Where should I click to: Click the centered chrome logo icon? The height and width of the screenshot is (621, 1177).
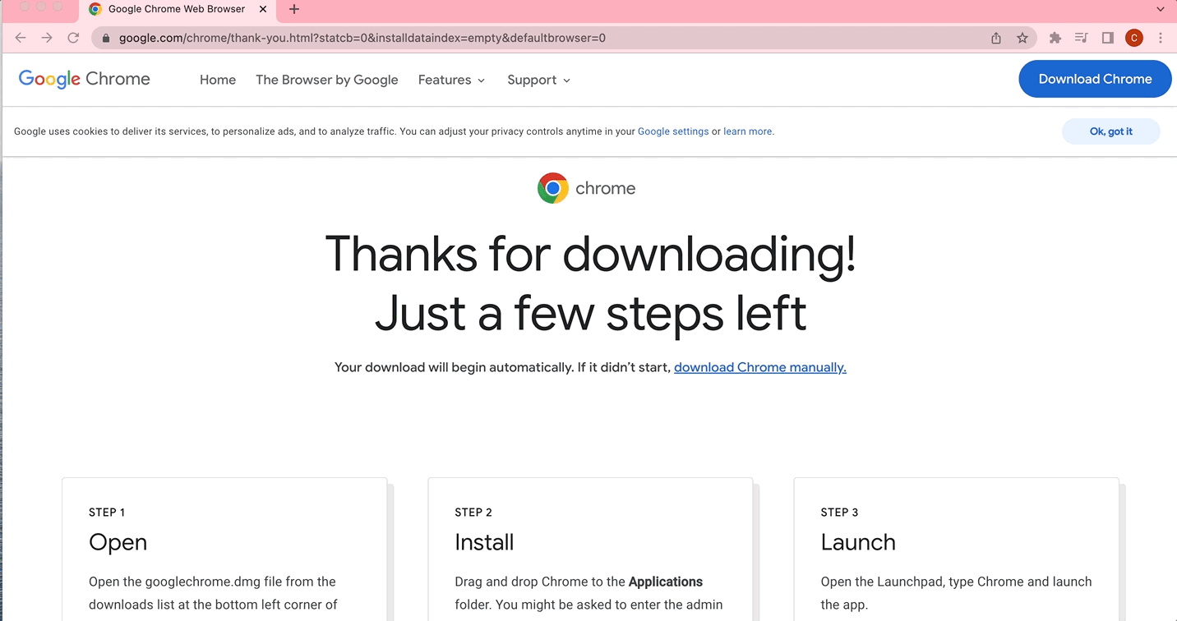click(553, 188)
